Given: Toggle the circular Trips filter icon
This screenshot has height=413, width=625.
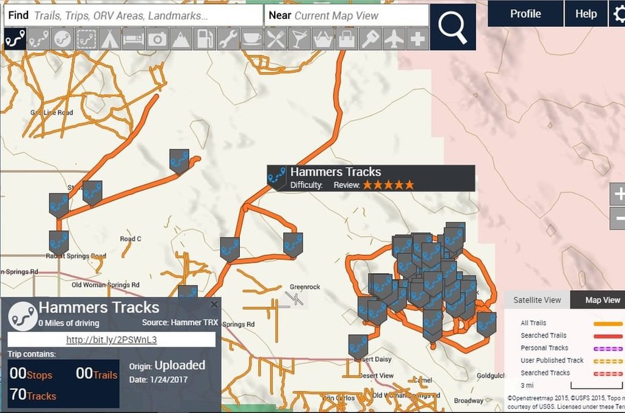Looking at the screenshot, I should click(63, 39).
